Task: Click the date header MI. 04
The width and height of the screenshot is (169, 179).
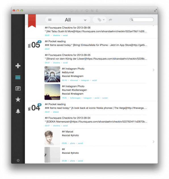Action: (x=34, y=108)
